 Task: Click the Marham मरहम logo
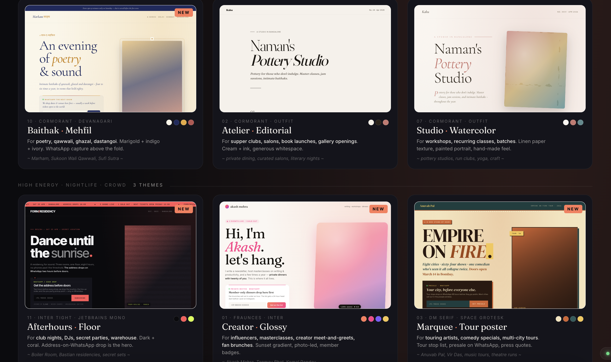tap(41, 16)
